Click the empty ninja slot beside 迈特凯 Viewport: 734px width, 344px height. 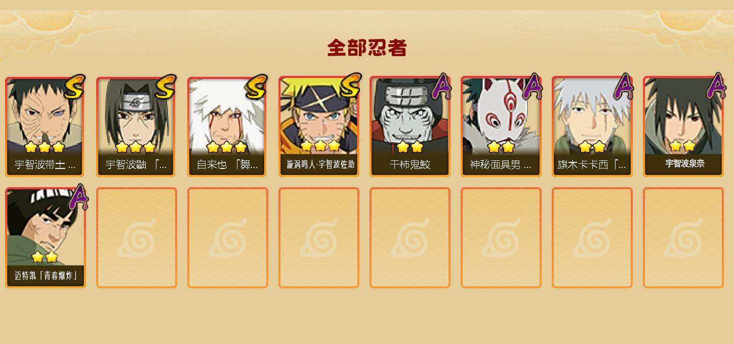coord(136,238)
